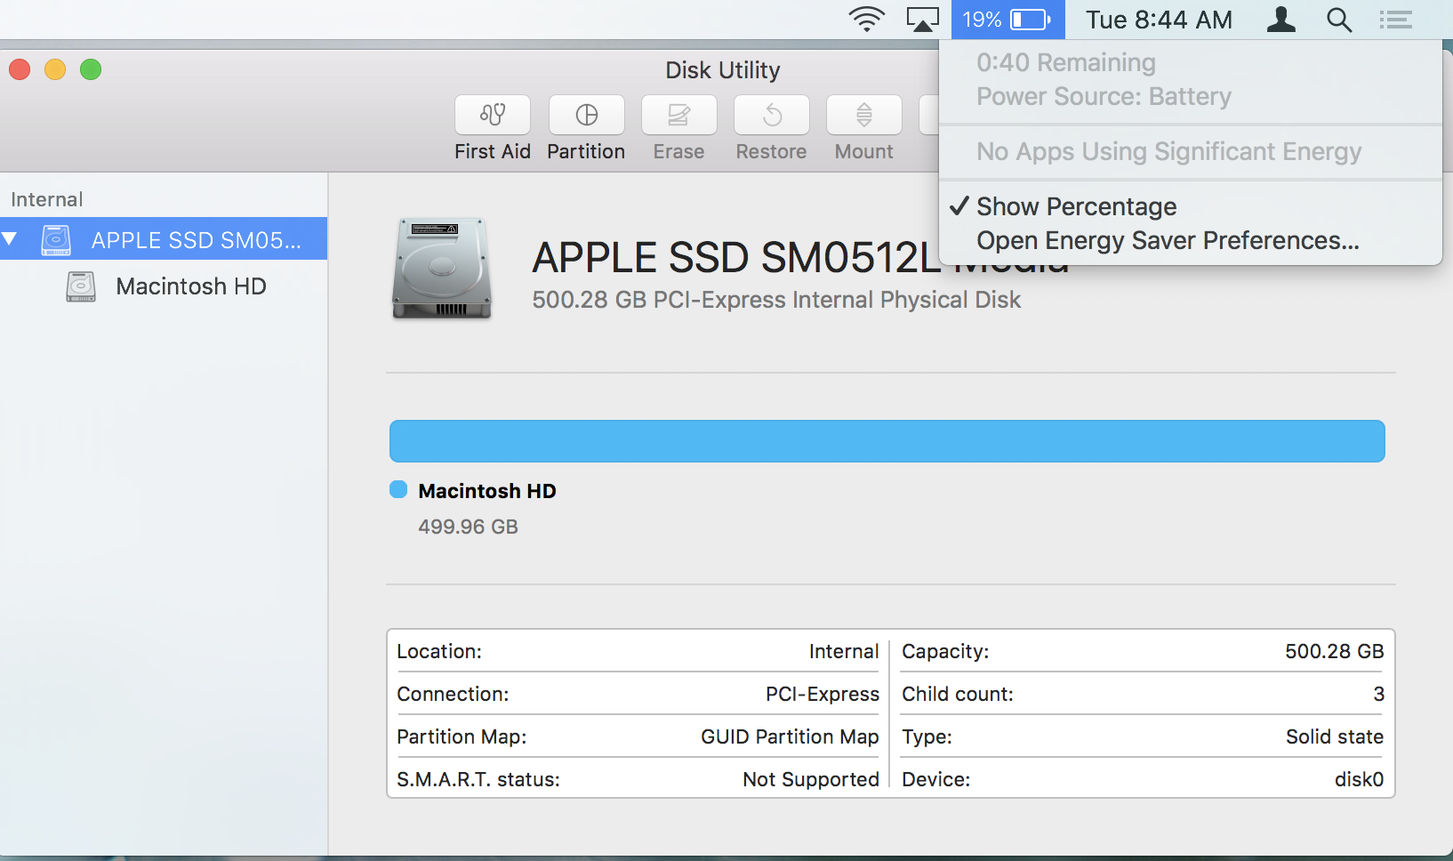Viewport: 1453px width, 861px height.
Task: Click the Not Supported S.M.A.R.T. value
Action: point(811,779)
